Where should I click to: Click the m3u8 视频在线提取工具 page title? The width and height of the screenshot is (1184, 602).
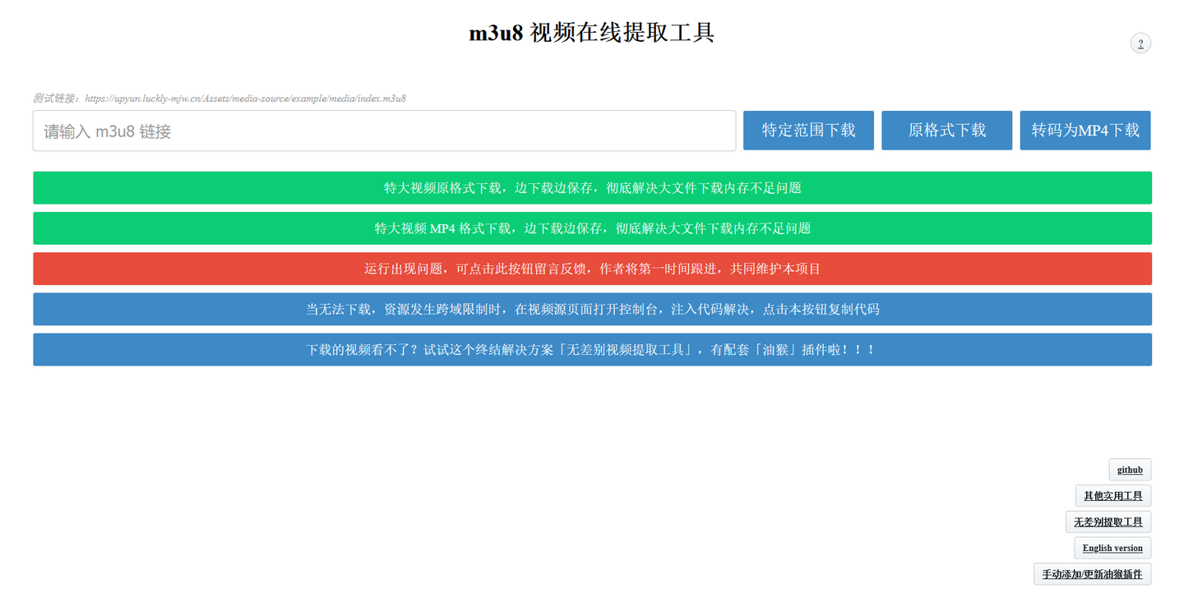click(592, 32)
